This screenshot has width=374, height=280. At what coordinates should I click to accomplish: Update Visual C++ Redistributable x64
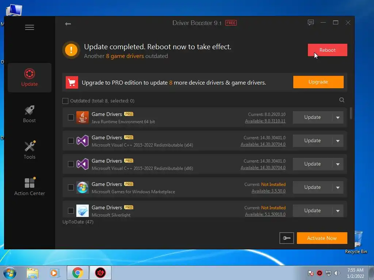click(313, 141)
